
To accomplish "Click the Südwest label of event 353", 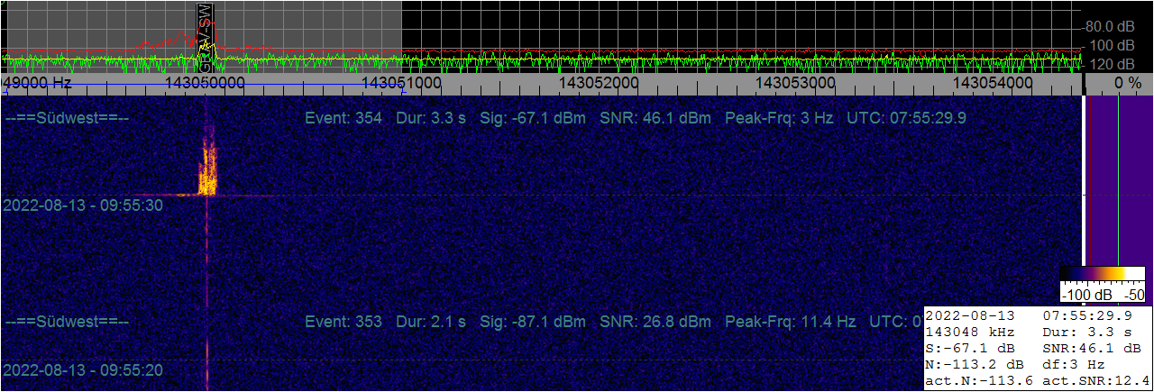I will point(67,322).
